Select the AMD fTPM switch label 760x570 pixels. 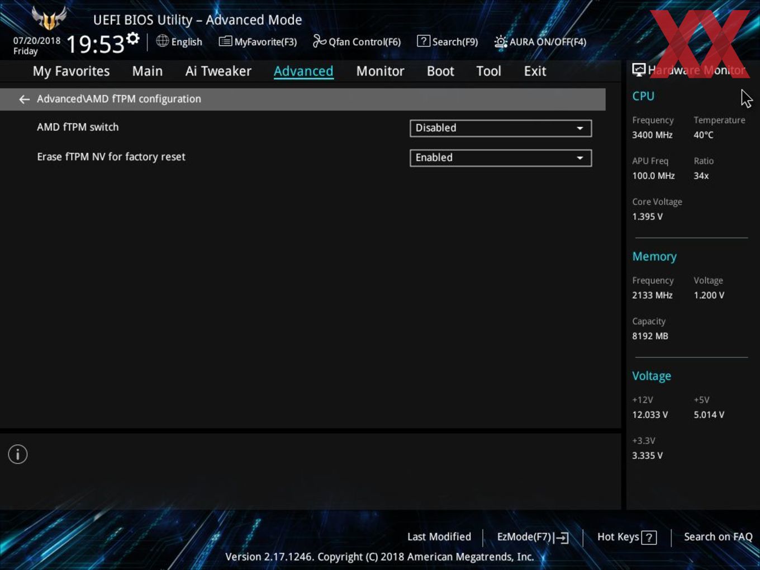78,127
